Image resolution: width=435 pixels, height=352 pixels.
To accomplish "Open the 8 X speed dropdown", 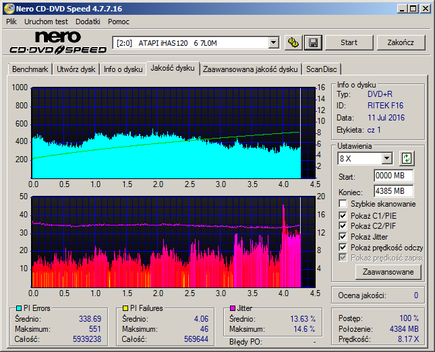I will click(x=386, y=159).
